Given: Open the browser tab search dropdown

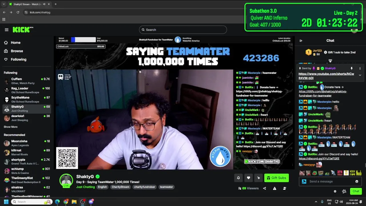Looking at the screenshot, I should pyautogui.click(x=4, y=4).
